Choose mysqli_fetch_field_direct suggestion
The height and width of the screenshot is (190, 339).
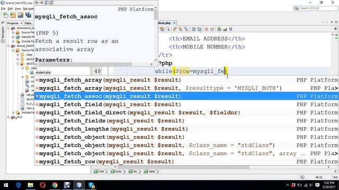pyautogui.click(x=186, y=112)
